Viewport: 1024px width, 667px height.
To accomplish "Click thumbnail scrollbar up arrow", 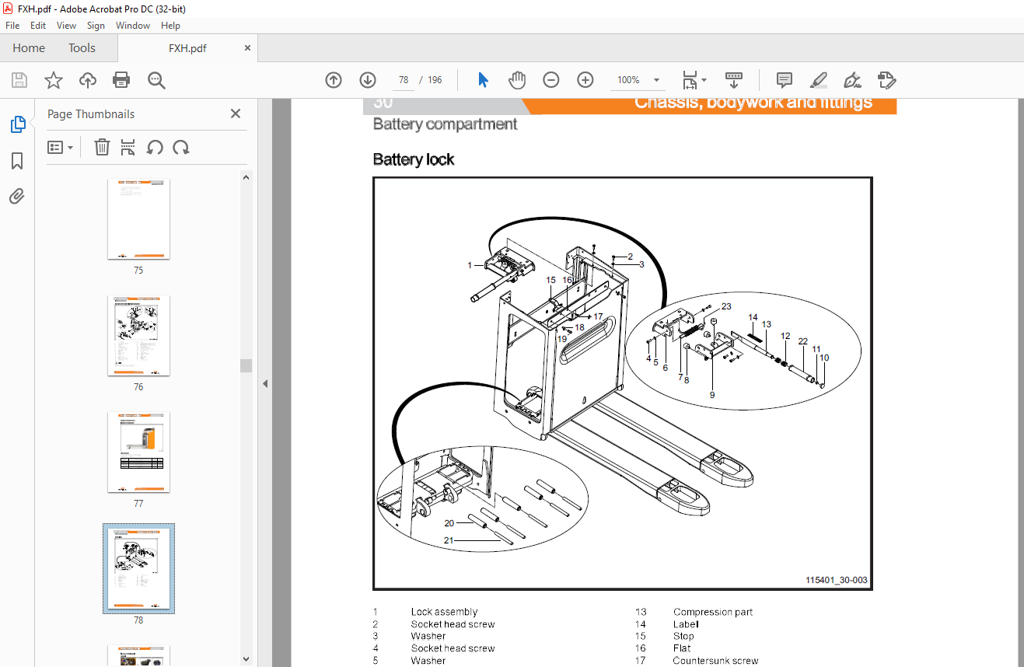I will click(x=246, y=177).
